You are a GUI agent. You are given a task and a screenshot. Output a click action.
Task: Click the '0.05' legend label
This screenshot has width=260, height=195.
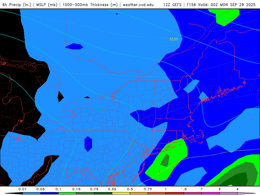[x=40, y=189]
